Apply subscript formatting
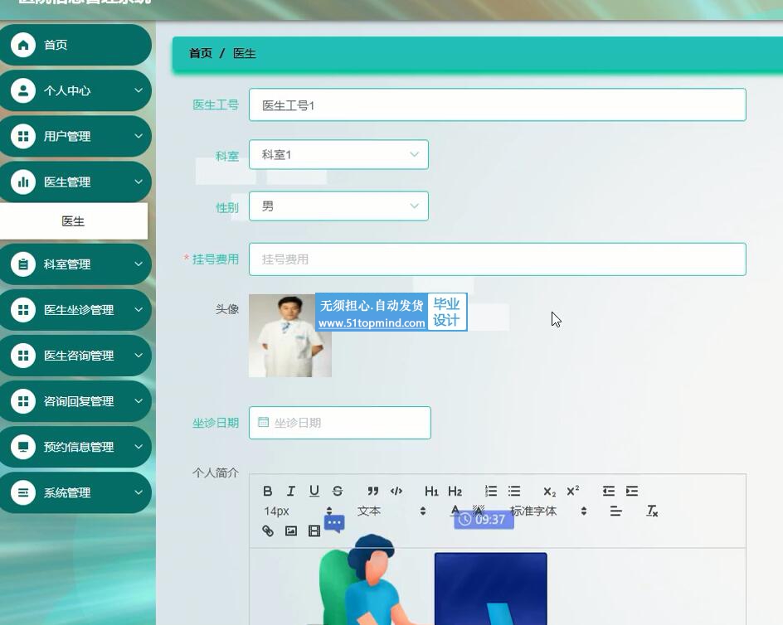Screen dimensions: 783x625 [549, 492]
